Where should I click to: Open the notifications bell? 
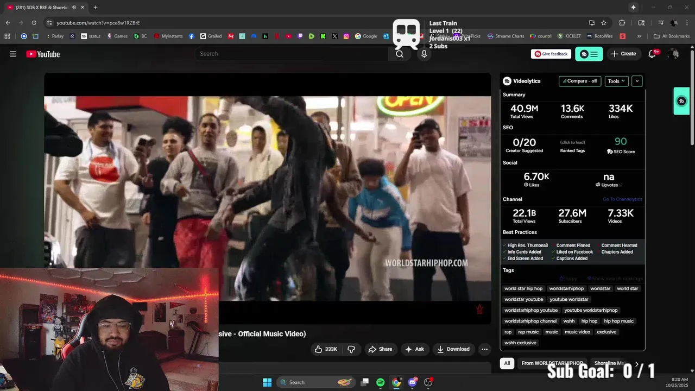(x=652, y=54)
